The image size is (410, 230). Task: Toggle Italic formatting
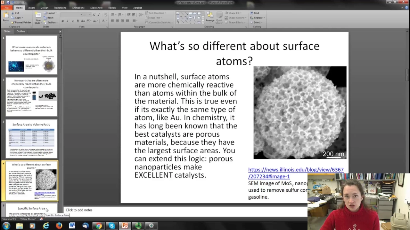click(x=68, y=21)
